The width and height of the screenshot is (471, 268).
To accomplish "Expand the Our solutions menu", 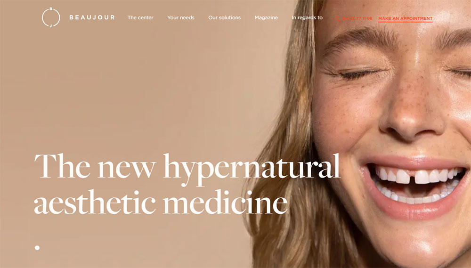I will [224, 17].
